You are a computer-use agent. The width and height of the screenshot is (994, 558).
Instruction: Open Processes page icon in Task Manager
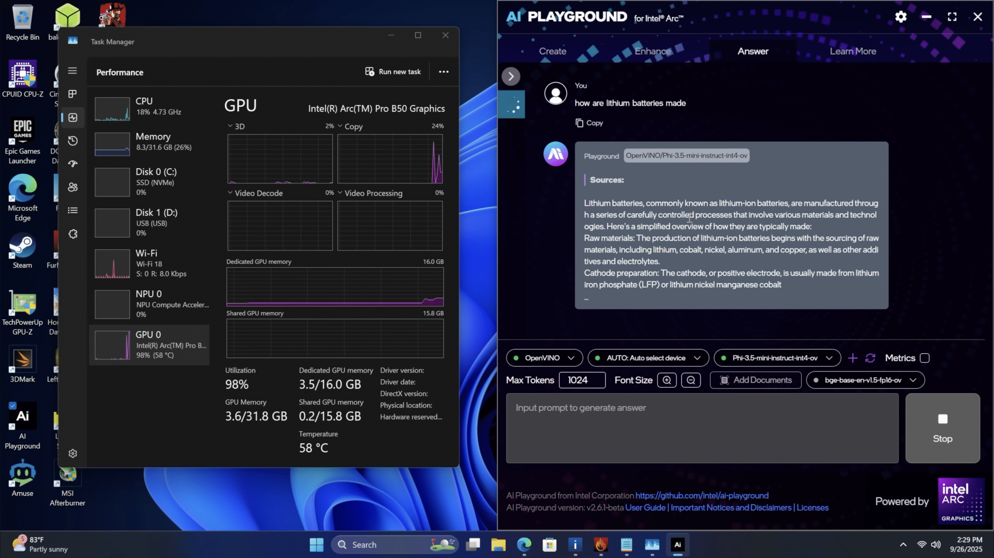(x=72, y=94)
